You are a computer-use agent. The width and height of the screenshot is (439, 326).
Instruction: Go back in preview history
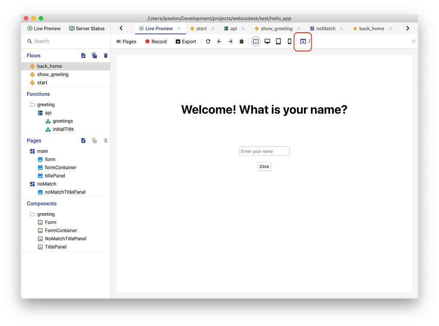pyautogui.click(x=219, y=42)
